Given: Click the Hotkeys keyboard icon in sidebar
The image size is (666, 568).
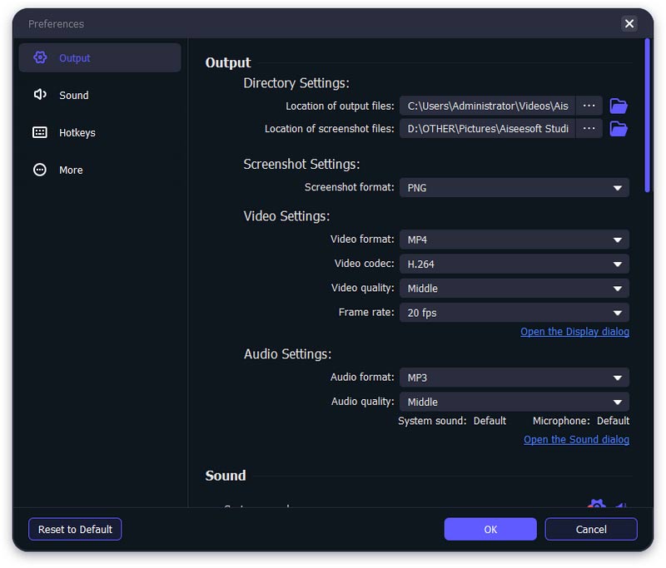Looking at the screenshot, I should click(40, 132).
